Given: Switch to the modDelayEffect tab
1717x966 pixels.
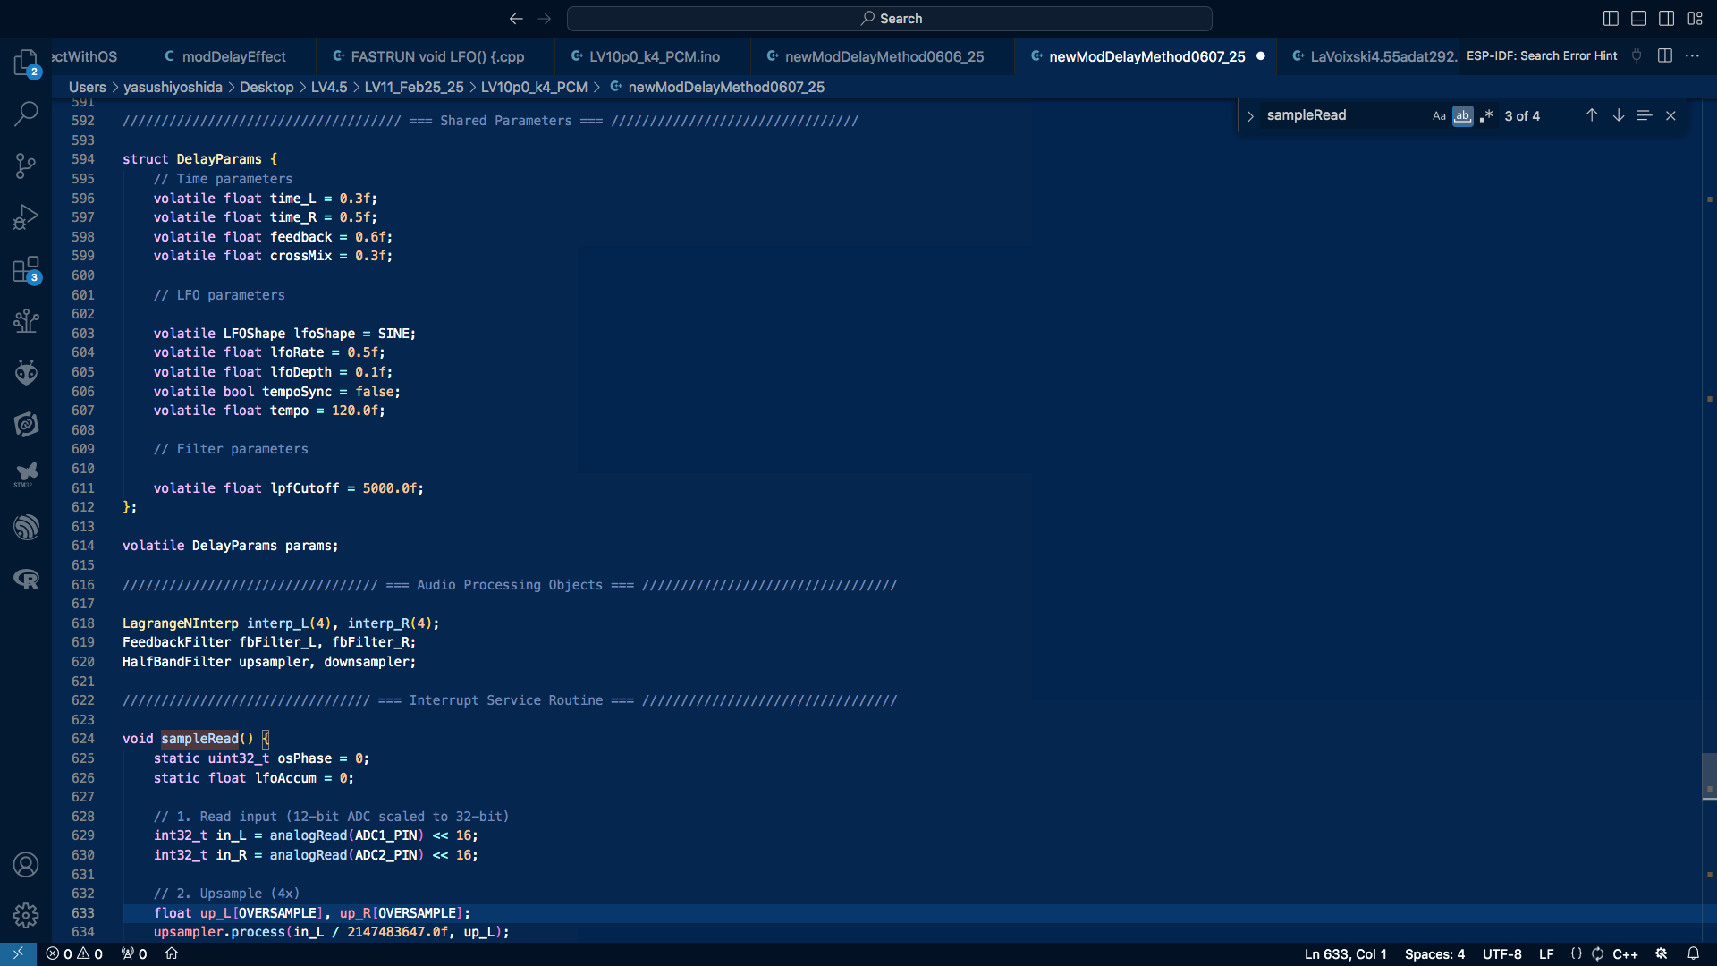Looking at the screenshot, I should click(x=233, y=56).
